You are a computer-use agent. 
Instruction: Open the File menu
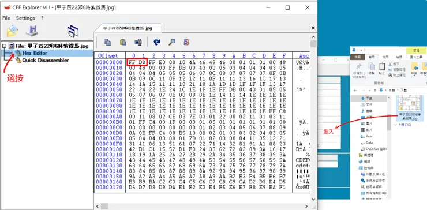point(6,18)
